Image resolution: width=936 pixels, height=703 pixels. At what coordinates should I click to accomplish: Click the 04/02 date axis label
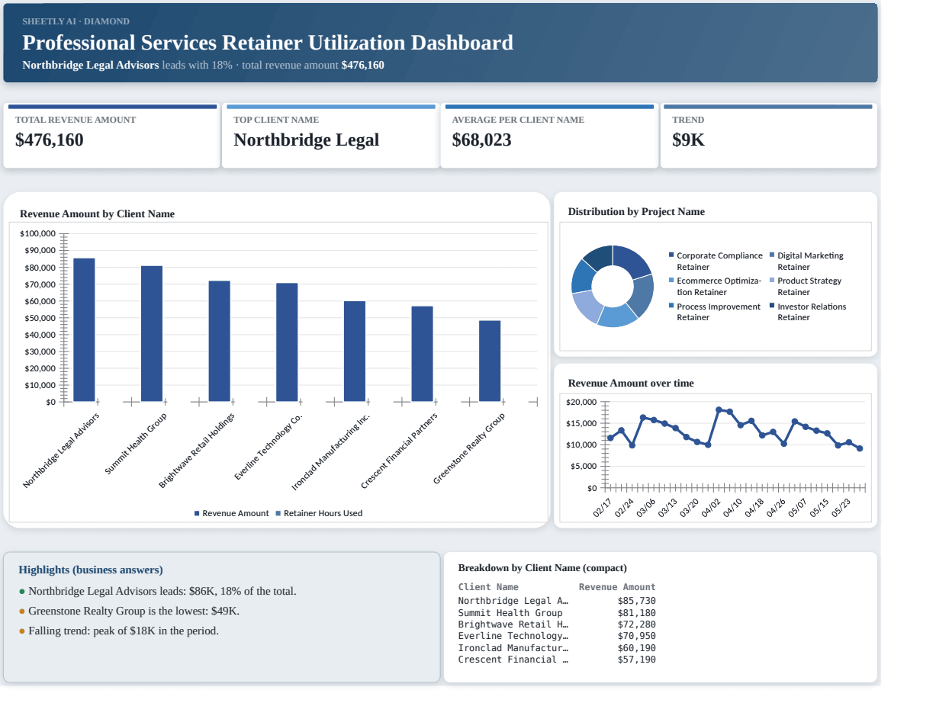pos(711,508)
